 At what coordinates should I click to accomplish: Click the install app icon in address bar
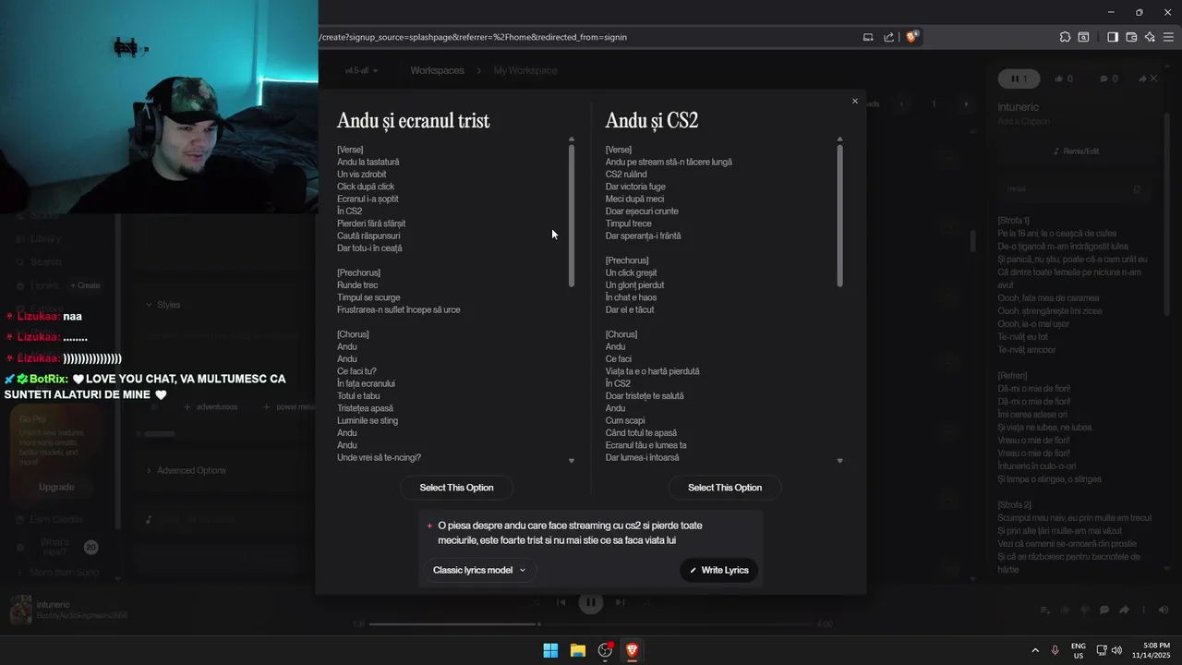pyautogui.click(x=868, y=37)
